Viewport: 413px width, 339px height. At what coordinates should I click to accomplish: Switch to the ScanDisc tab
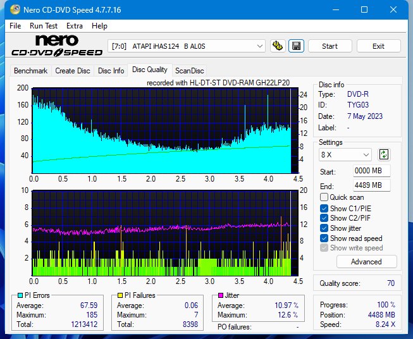tap(189, 71)
